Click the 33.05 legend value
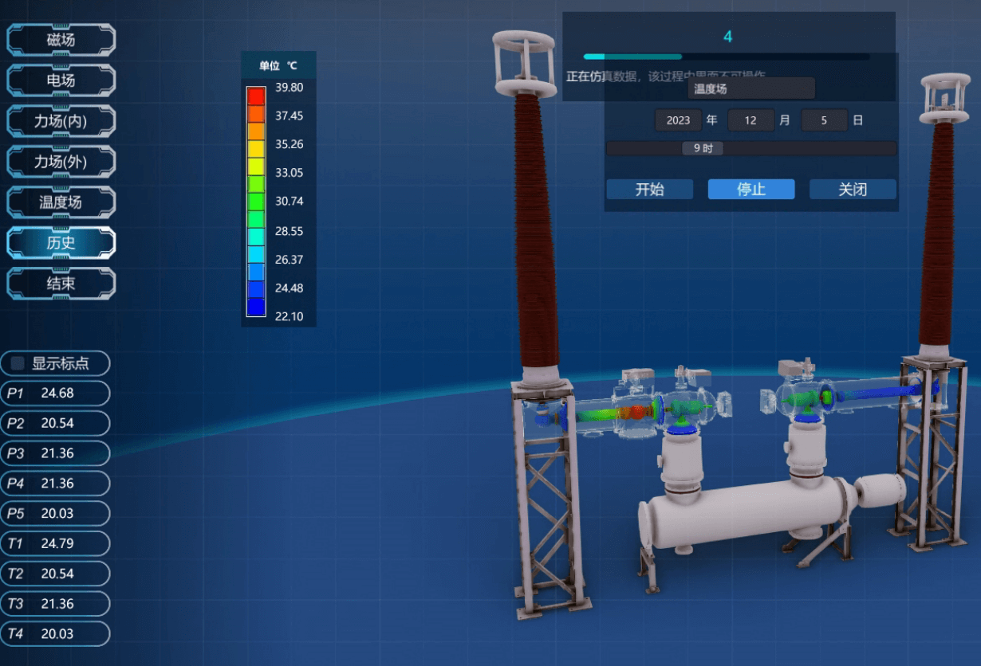This screenshot has width=981, height=666. click(x=290, y=173)
